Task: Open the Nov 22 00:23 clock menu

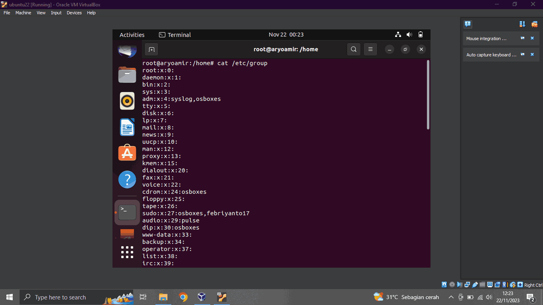Action: (x=286, y=35)
